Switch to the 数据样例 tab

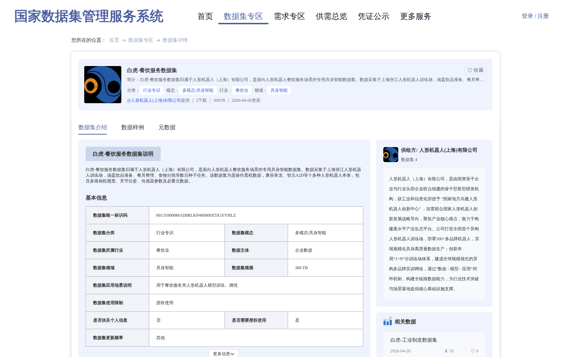pyautogui.click(x=133, y=127)
